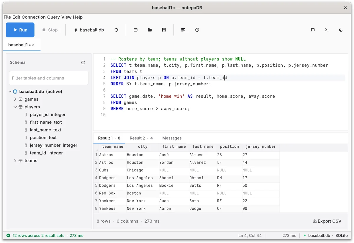Image resolution: width=354 pixels, height=243 pixels.
Task: Click the column icon beside team_id integer
Action: (26, 153)
